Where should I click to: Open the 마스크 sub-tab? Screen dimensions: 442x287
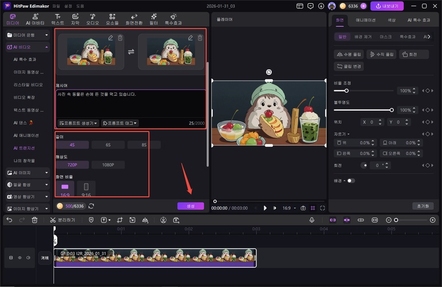point(386,37)
